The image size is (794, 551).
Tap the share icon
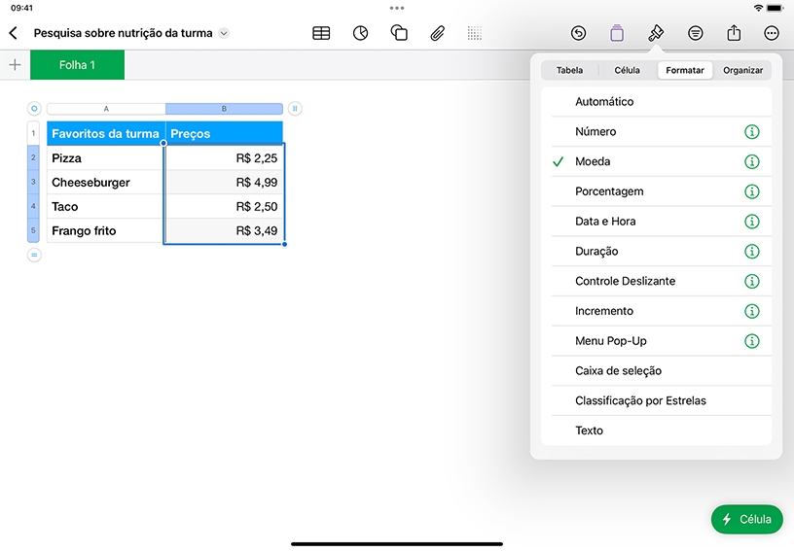pos(734,33)
